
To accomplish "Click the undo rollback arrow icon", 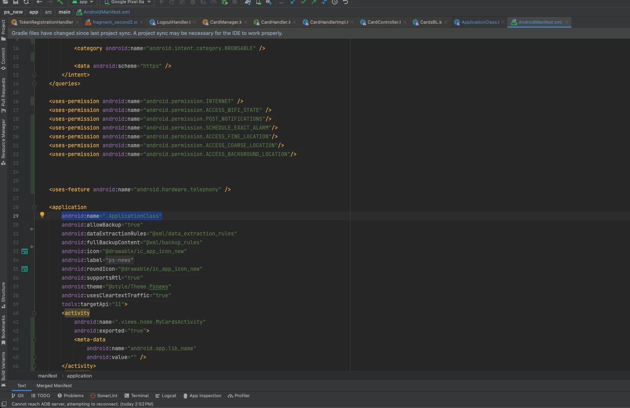I will click(346, 2).
